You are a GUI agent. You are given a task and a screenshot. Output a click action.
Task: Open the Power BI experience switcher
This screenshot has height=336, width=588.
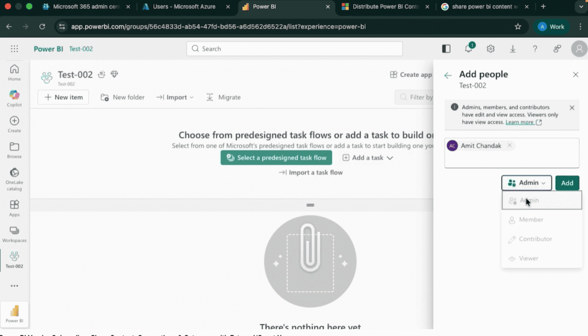pos(14,314)
